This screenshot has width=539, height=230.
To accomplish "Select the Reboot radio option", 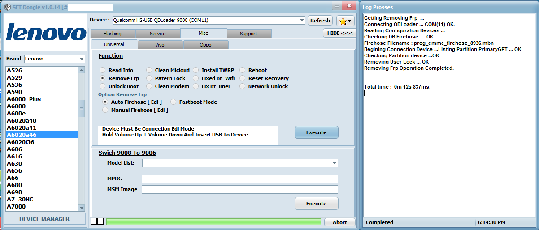I will (x=243, y=70).
